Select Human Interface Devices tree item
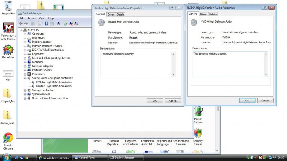Screen dimensions: 287x161 pos(47,46)
